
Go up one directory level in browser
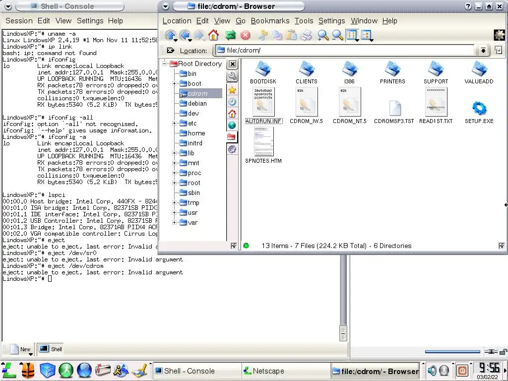171,35
